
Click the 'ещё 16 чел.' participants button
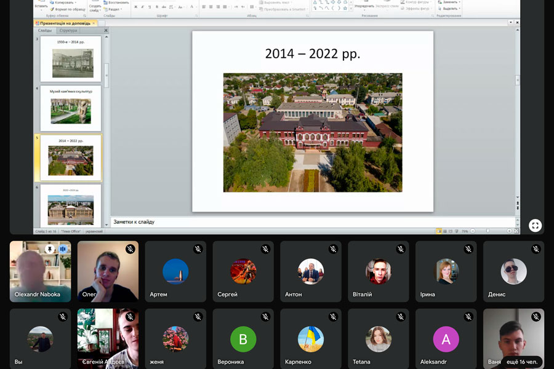tap(522, 362)
